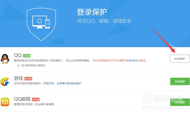Click 开启保护 in the QQ邮箱 row

[x=180, y=102]
